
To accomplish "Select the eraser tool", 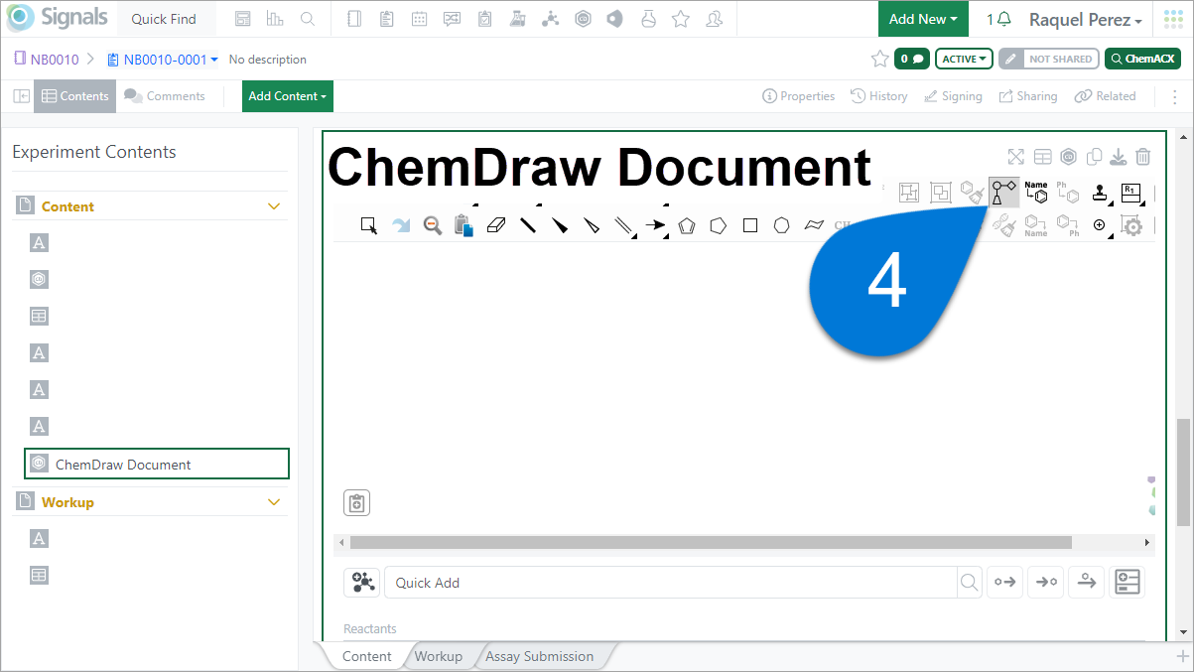I will click(x=496, y=225).
